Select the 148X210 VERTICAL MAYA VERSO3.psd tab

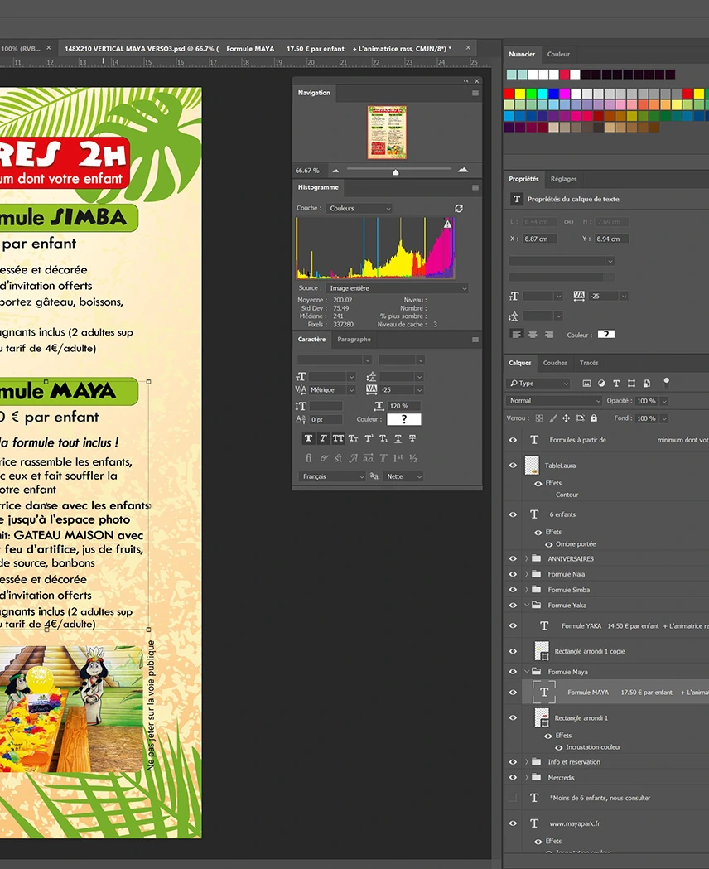pyautogui.click(x=258, y=49)
